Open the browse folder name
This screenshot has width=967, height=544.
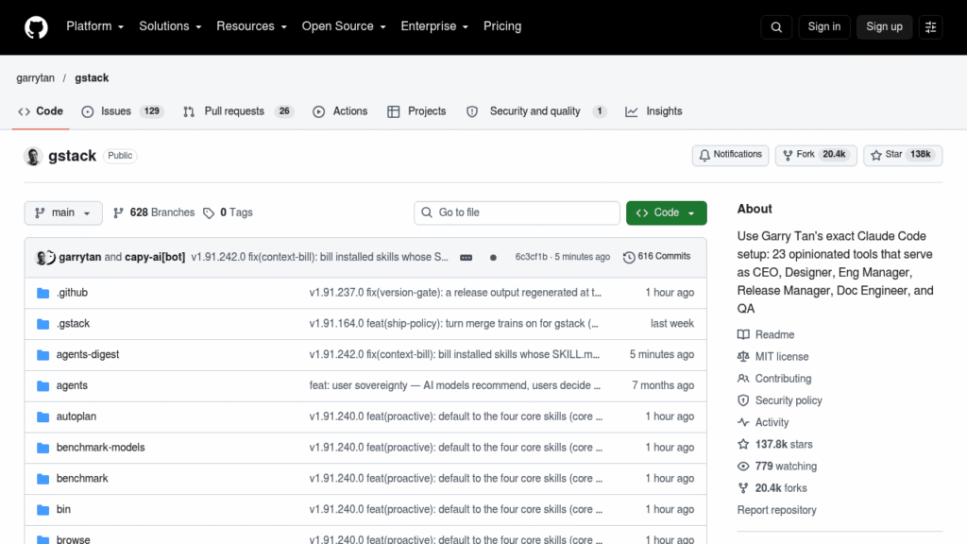click(73, 539)
